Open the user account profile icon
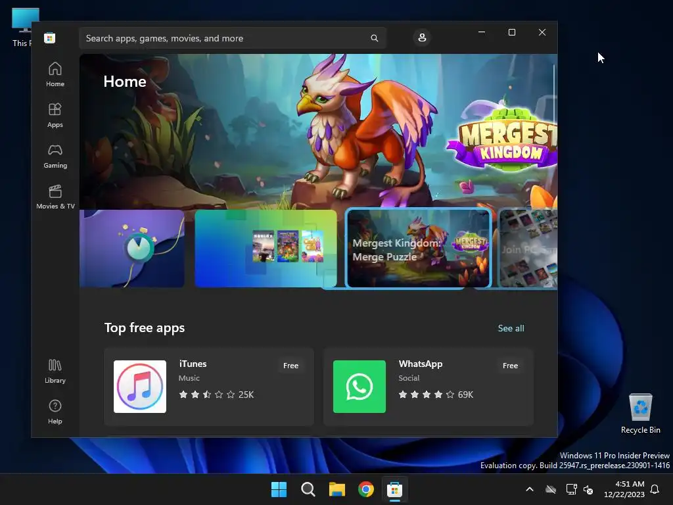 coord(422,37)
